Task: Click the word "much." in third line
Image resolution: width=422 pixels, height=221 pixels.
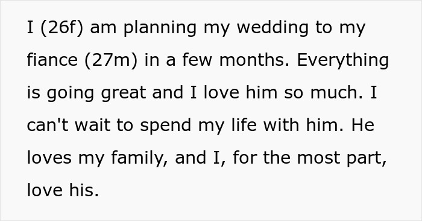Action: (336, 92)
